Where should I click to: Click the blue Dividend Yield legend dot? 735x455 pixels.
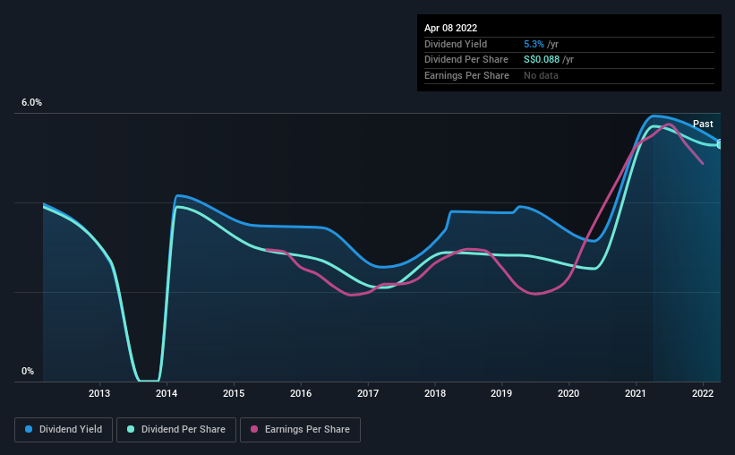(x=29, y=429)
